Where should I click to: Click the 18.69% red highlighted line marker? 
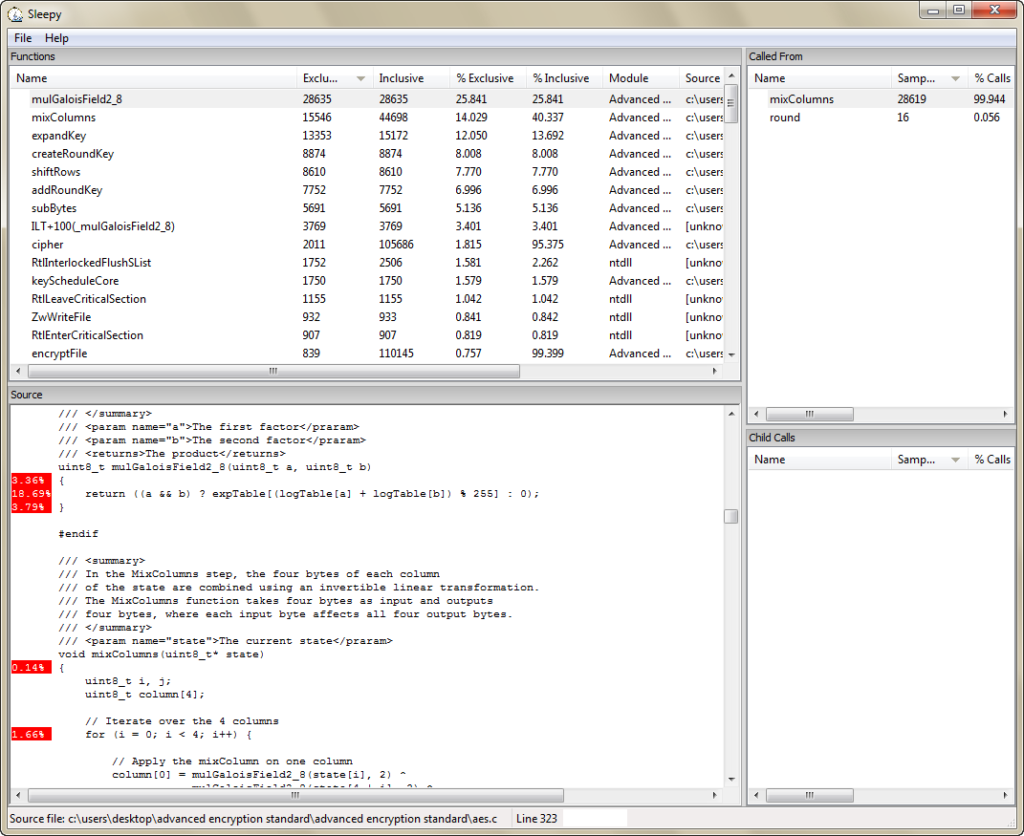click(31, 494)
